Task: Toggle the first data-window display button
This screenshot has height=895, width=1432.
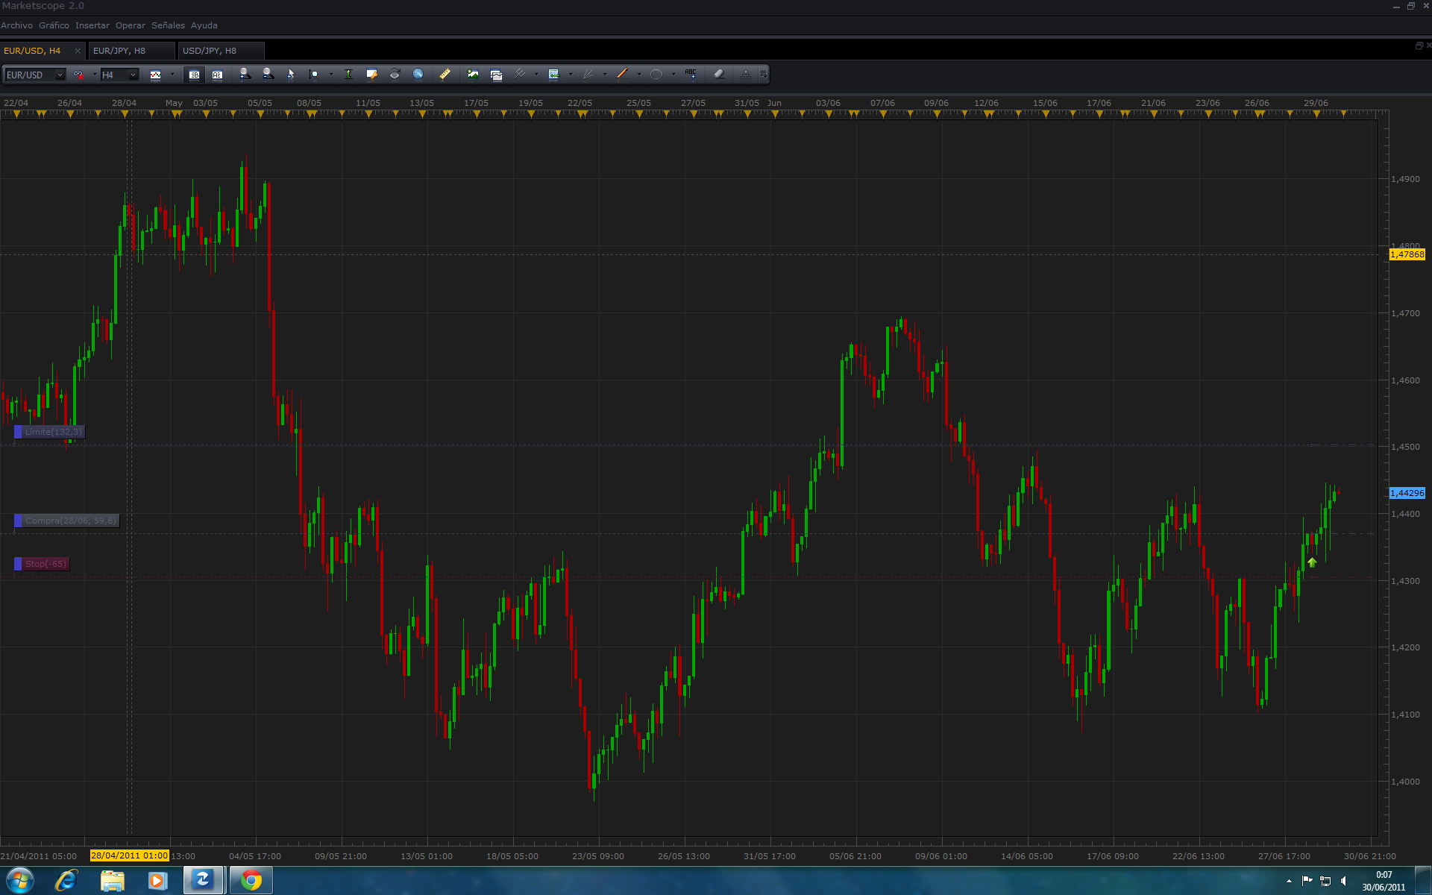Action: click(194, 75)
